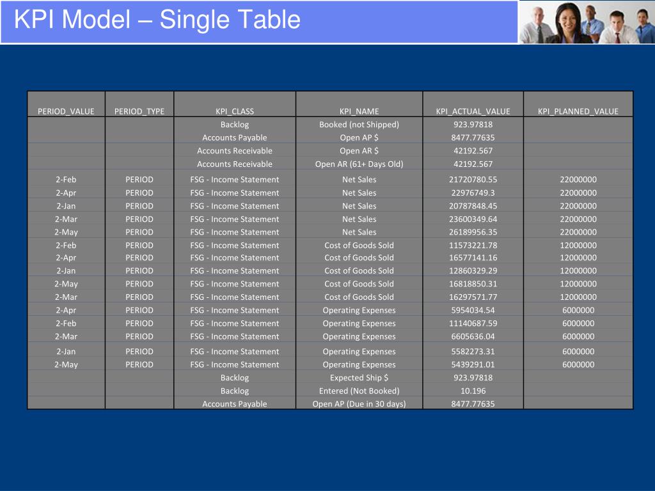Click Accounts Payable beside Open AP (Due in 30 days)
655x491 pixels.
click(x=235, y=404)
